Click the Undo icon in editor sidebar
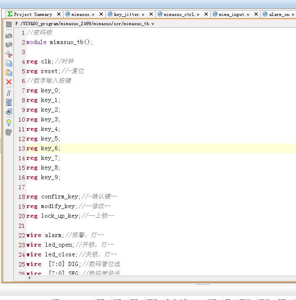 (x=9, y=36)
